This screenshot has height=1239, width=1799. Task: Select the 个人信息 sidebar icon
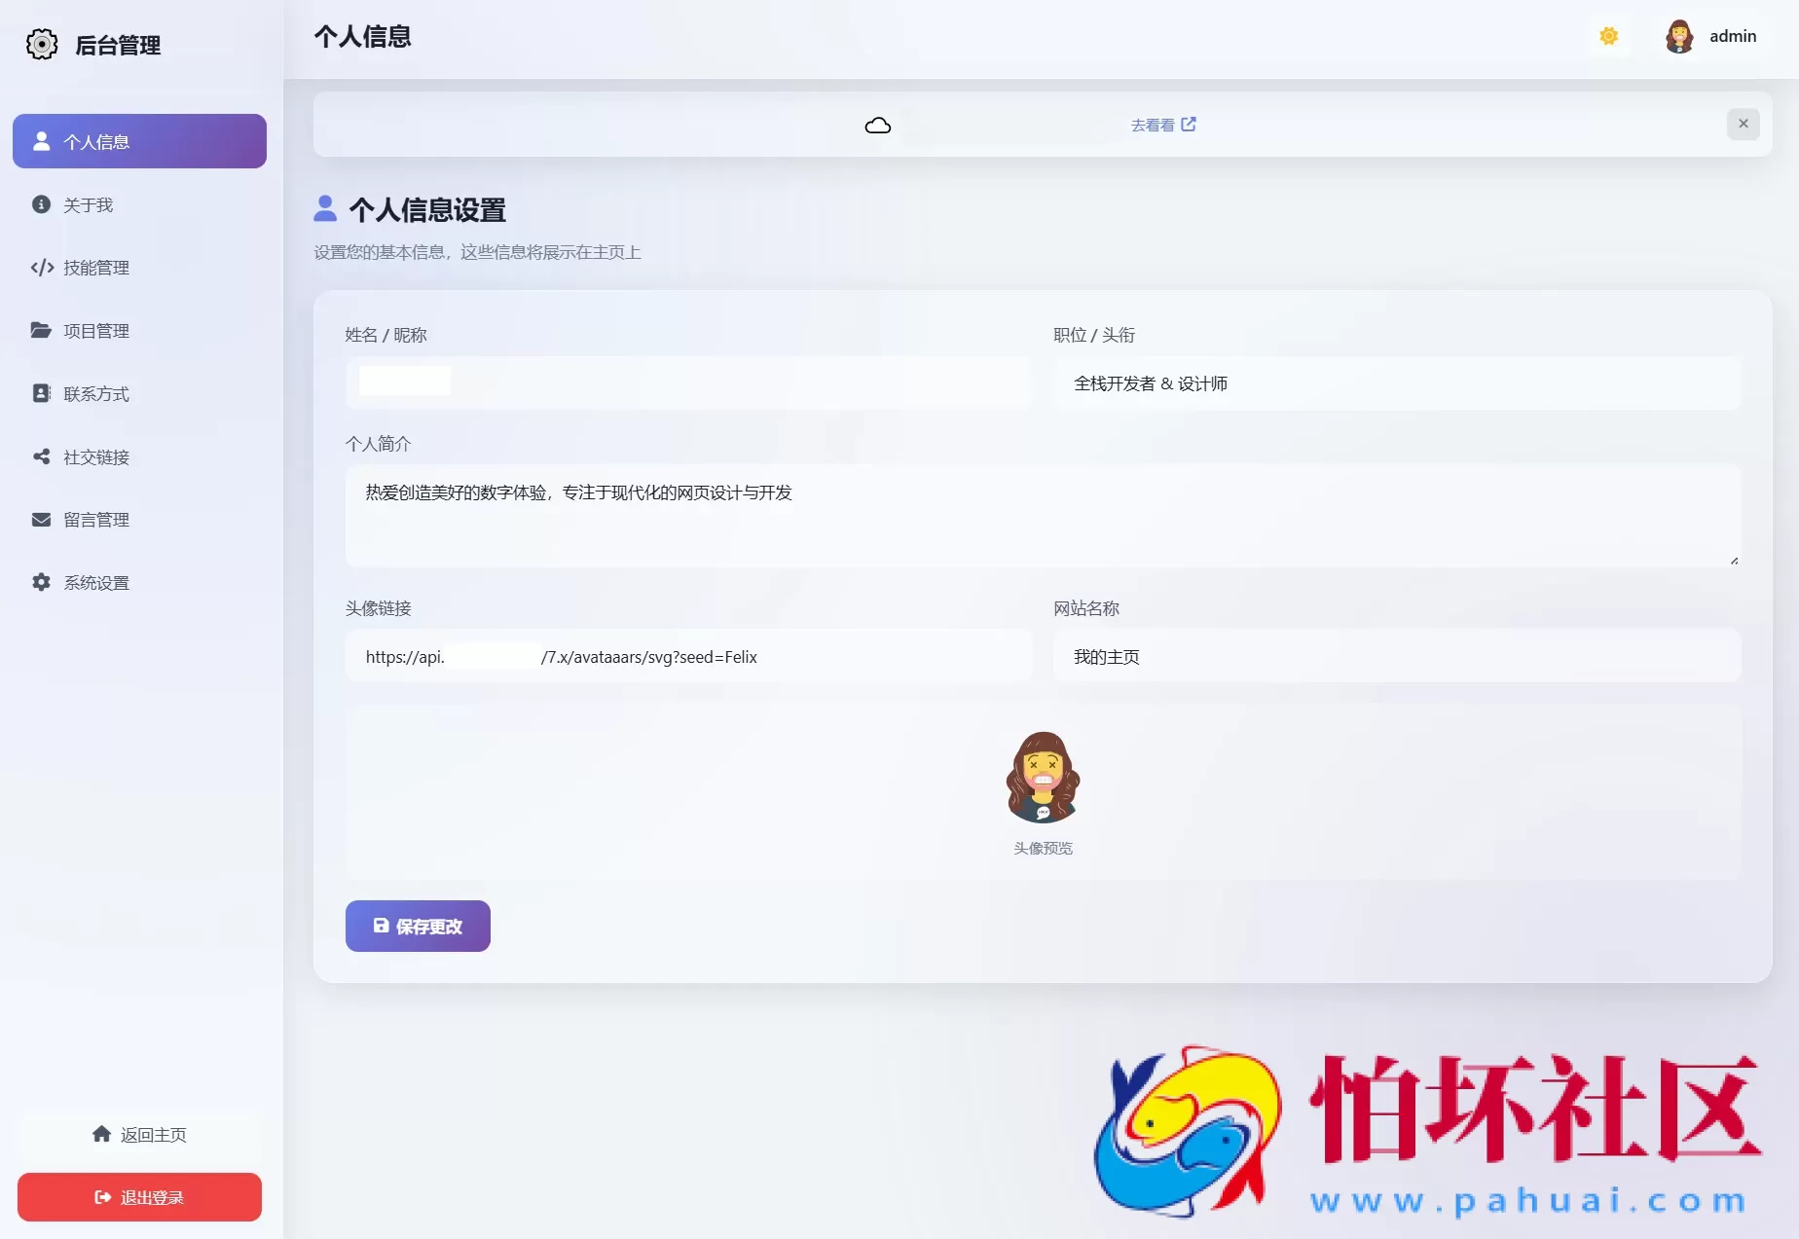(40, 140)
